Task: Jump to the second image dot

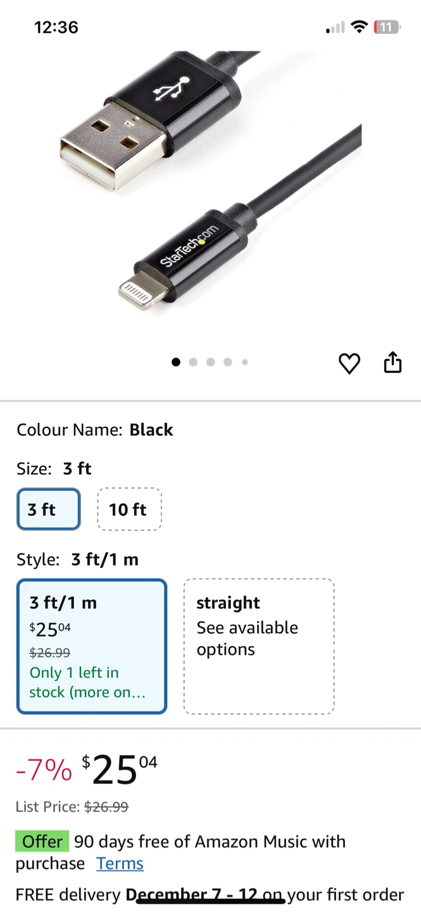Action: click(x=193, y=362)
